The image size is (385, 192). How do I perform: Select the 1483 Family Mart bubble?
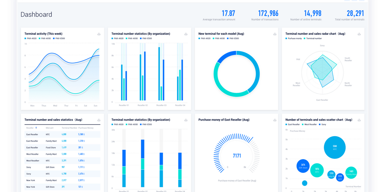tap(351, 172)
